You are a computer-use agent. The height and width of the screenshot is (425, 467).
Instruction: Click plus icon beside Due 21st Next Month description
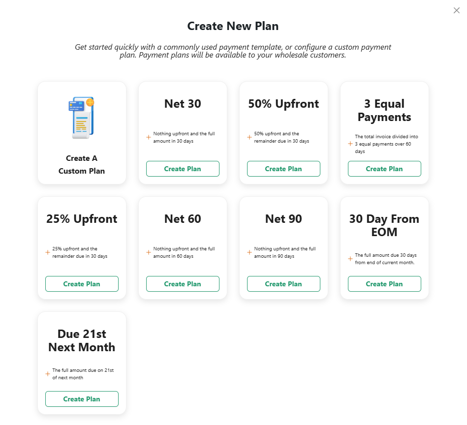pos(48,374)
